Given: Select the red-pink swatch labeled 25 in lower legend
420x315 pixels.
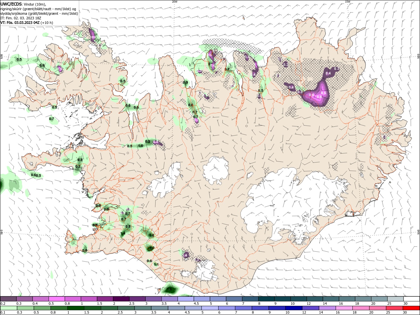Looking at the screenshot, I should 394,308.
